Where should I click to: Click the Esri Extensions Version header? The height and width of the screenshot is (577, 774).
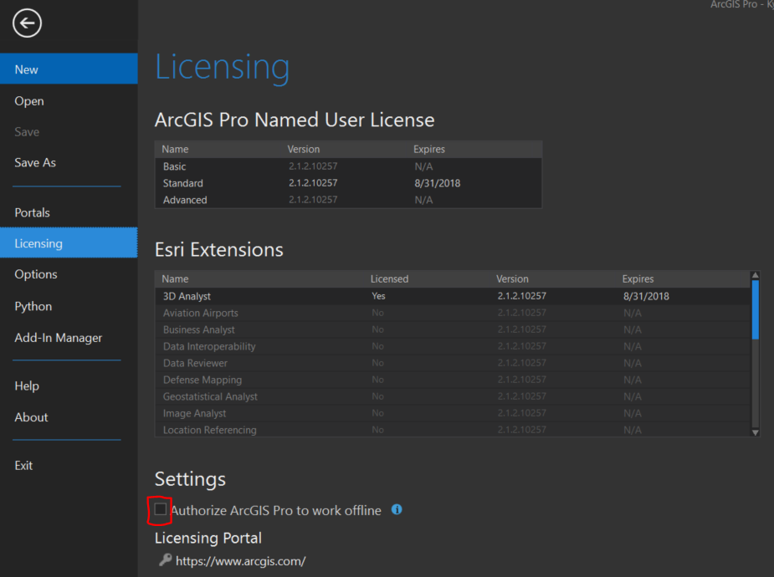pyautogui.click(x=512, y=278)
